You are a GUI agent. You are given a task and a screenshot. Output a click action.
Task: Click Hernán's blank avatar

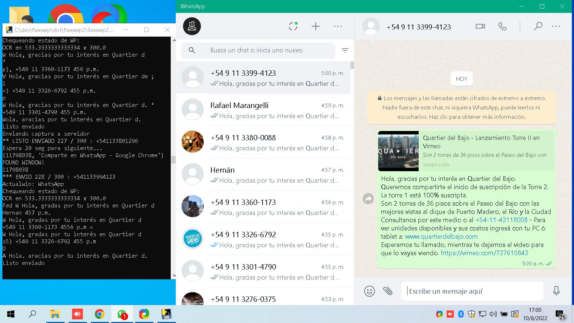[193, 174]
